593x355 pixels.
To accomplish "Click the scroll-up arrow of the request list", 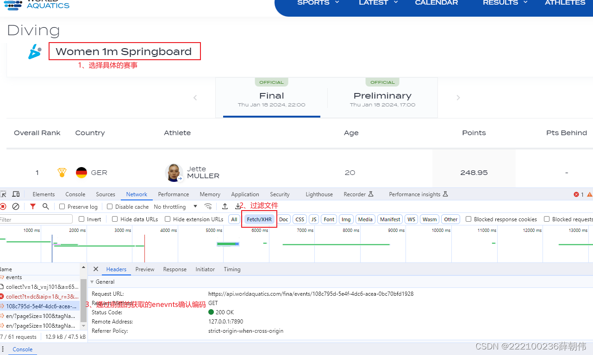I will (84, 268).
